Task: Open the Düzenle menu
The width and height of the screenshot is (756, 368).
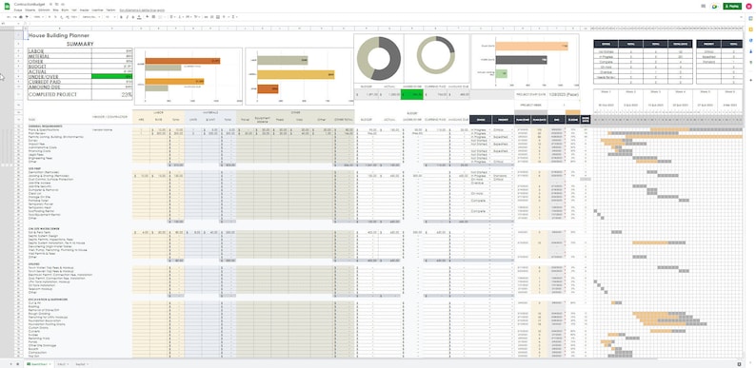Action: (x=30, y=10)
